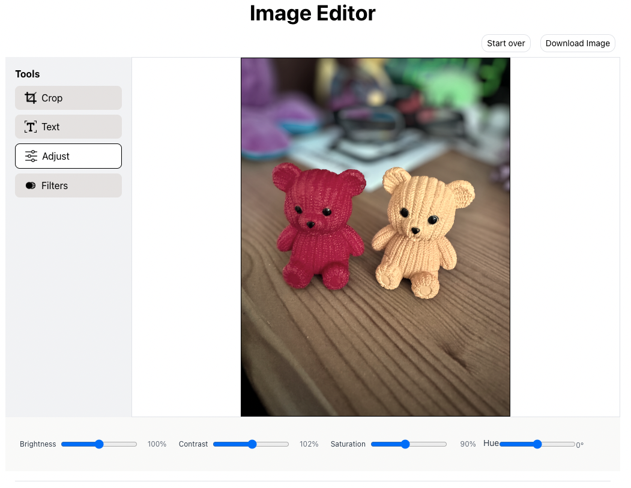Click the sliders icon beside 'Adjust'

coord(31,155)
